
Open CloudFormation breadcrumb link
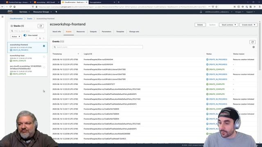[16, 18]
